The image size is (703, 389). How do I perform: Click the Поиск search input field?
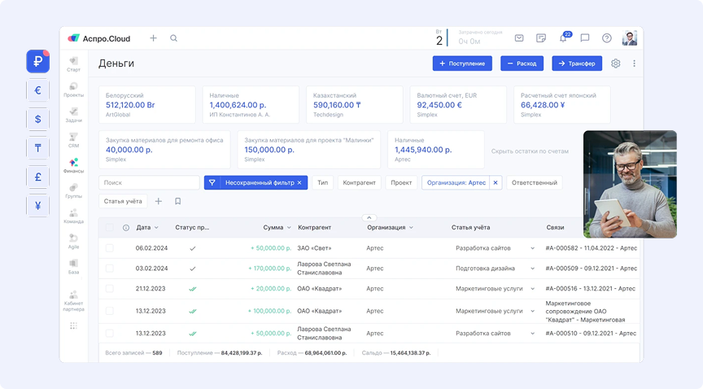click(149, 183)
